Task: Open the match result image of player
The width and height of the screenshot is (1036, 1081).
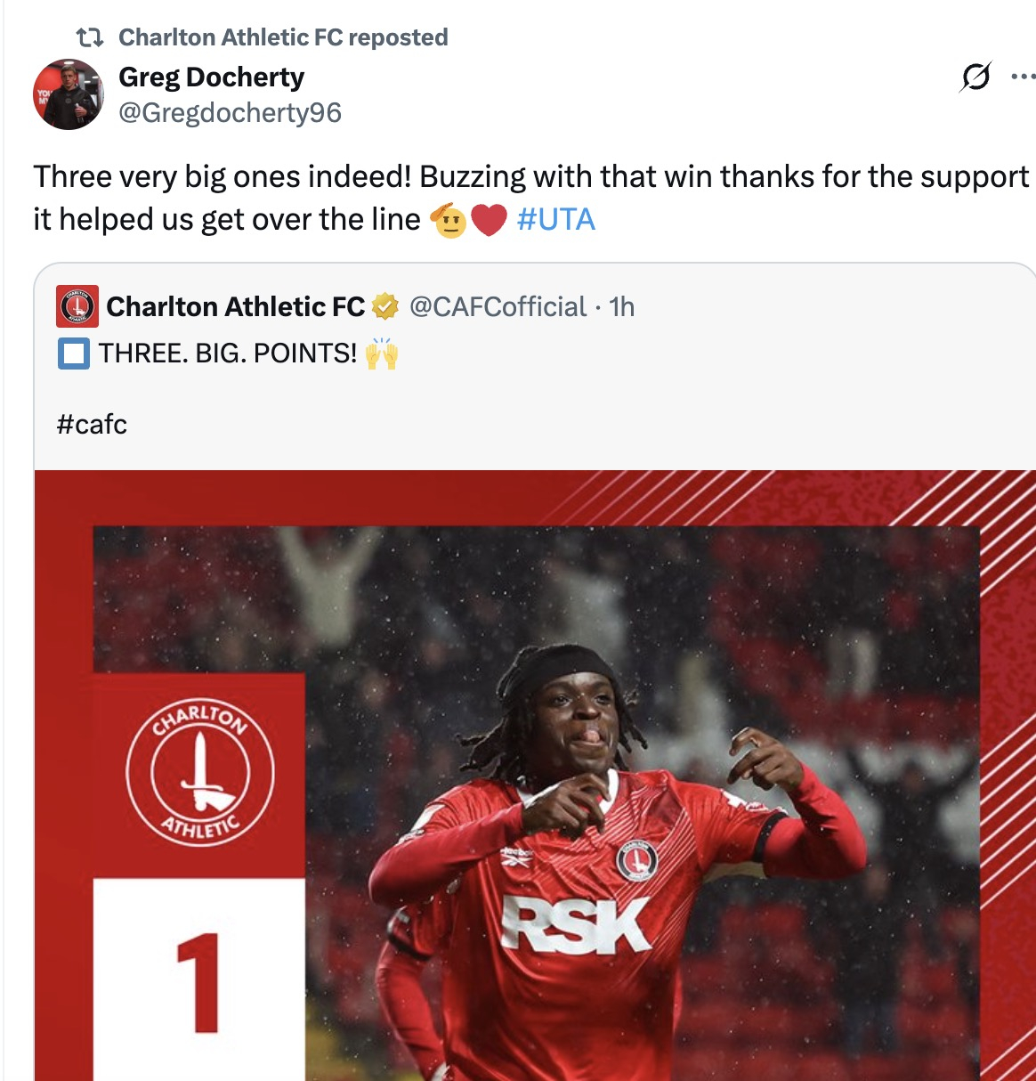Action: click(535, 776)
